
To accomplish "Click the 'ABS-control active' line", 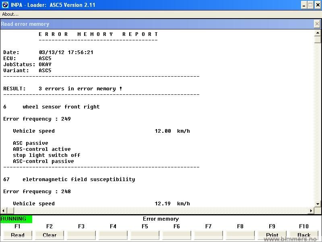I will tap(42, 149).
